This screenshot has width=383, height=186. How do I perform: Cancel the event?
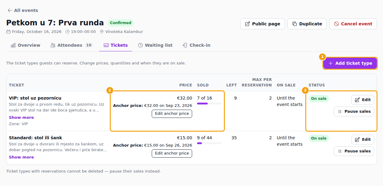(353, 24)
